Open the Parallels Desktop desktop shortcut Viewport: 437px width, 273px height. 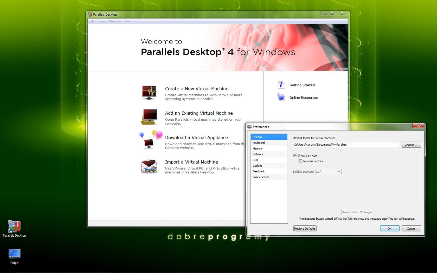(14, 229)
